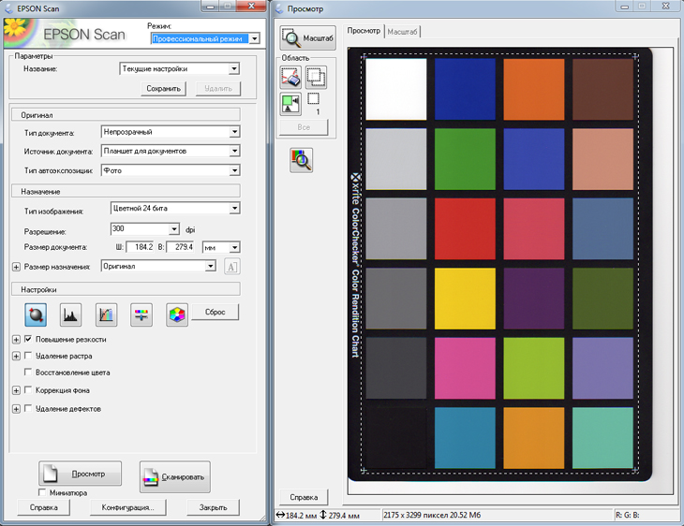Click the document height field 279.4

pos(180,247)
